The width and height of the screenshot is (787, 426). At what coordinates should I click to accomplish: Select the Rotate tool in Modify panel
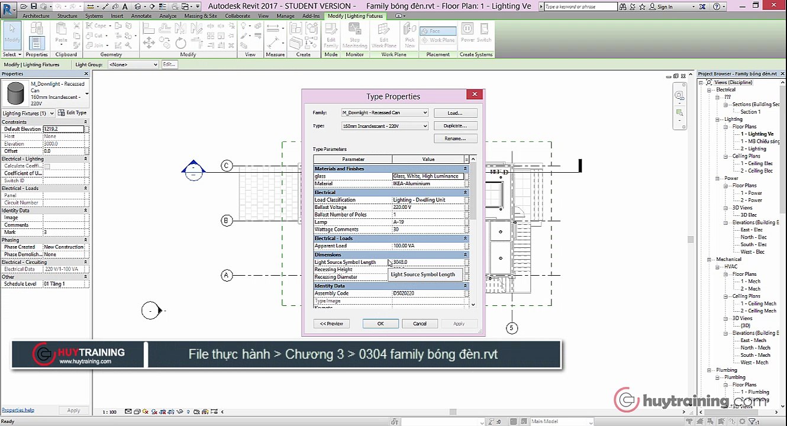click(180, 43)
